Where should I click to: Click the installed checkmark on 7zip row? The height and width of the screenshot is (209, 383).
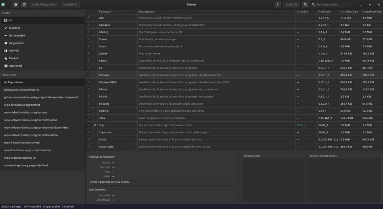click(x=95, y=125)
